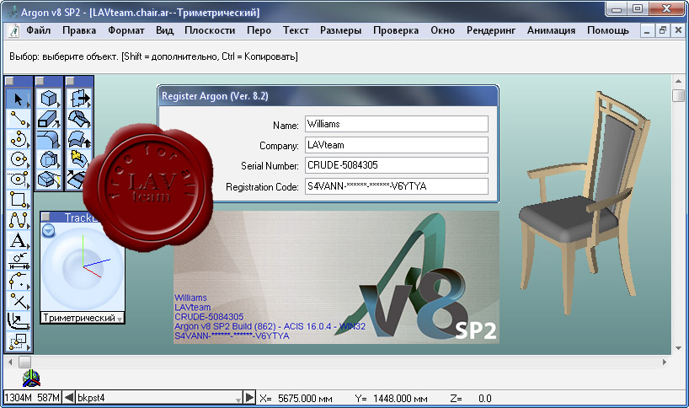Open the Помощь menu
Image resolution: width=689 pixels, height=408 pixels.
(x=607, y=30)
